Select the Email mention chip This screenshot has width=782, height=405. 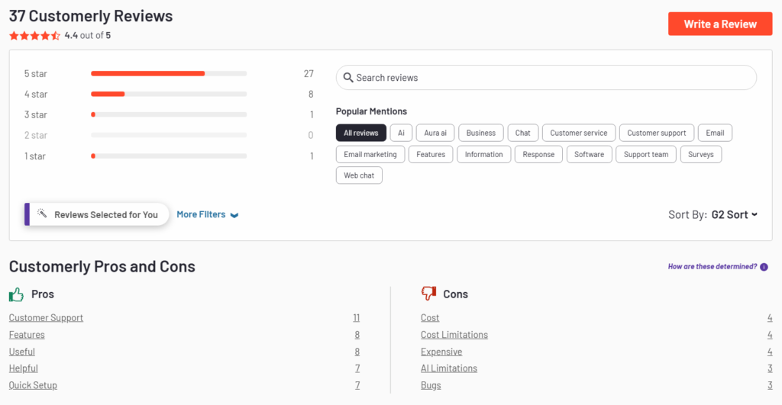715,133
